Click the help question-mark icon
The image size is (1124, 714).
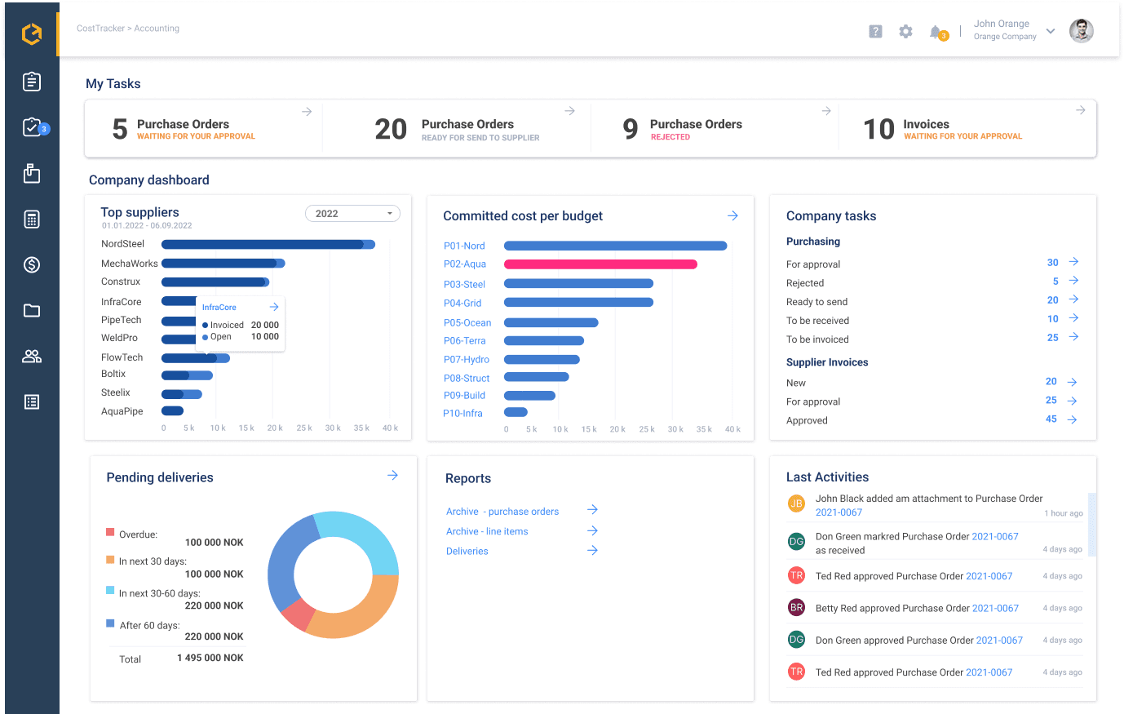click(875, 31)
